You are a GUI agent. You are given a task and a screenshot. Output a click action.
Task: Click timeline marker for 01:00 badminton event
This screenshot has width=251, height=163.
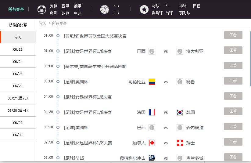(x=58, y=36)
